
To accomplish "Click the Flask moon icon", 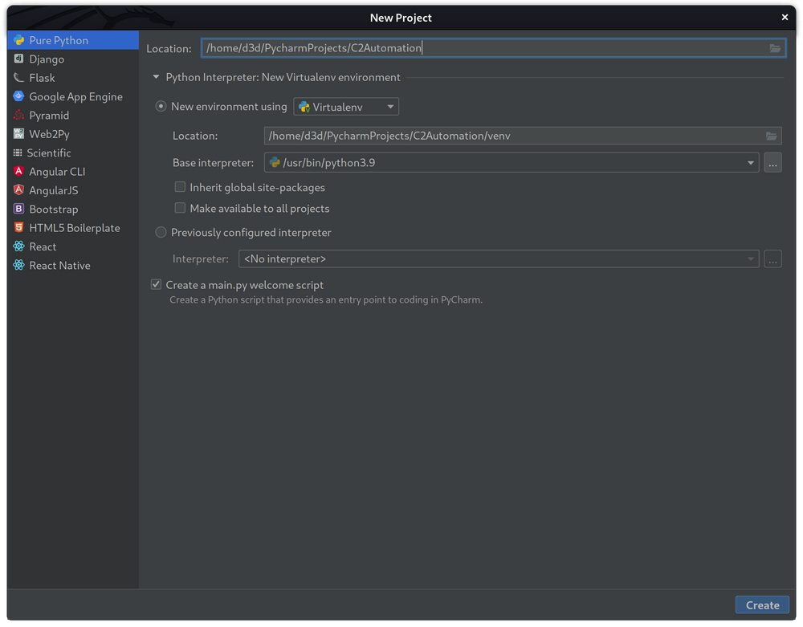I will click(x=18, y=77).
